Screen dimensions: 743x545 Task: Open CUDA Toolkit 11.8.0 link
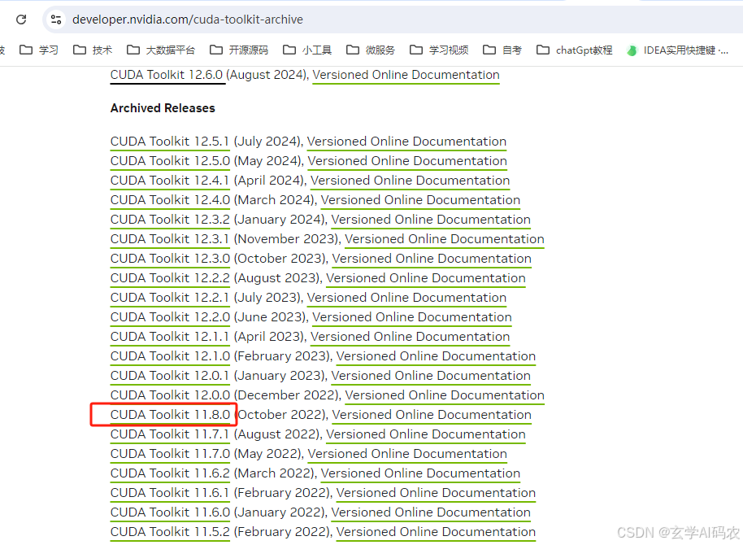[x=170, y=415]
